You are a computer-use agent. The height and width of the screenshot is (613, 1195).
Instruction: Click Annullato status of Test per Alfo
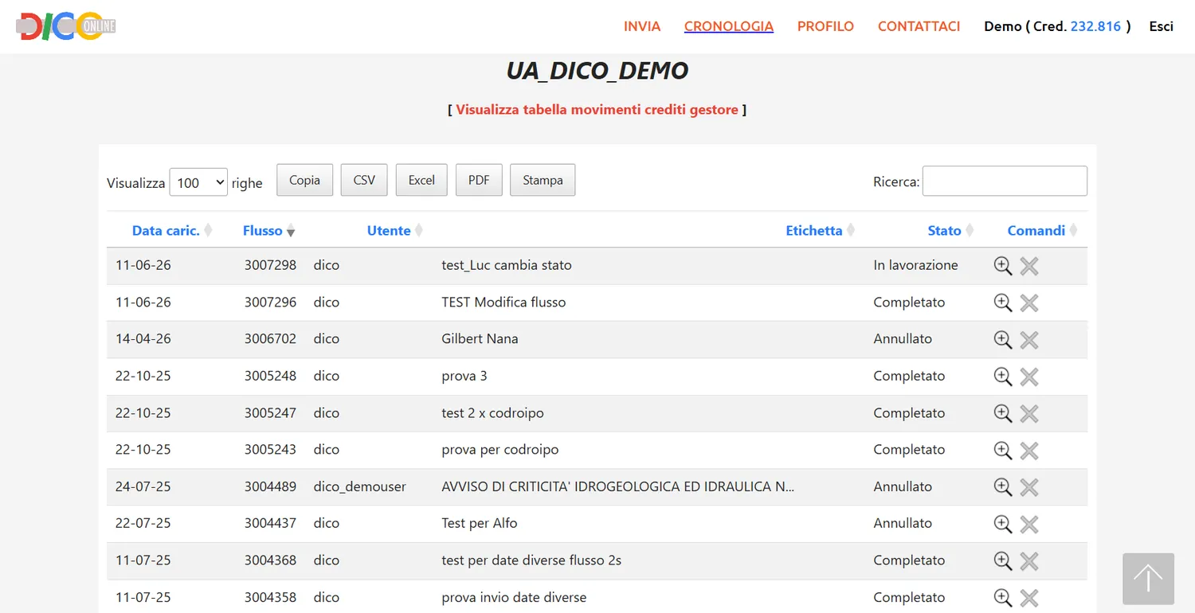click(x=903, y=523)
